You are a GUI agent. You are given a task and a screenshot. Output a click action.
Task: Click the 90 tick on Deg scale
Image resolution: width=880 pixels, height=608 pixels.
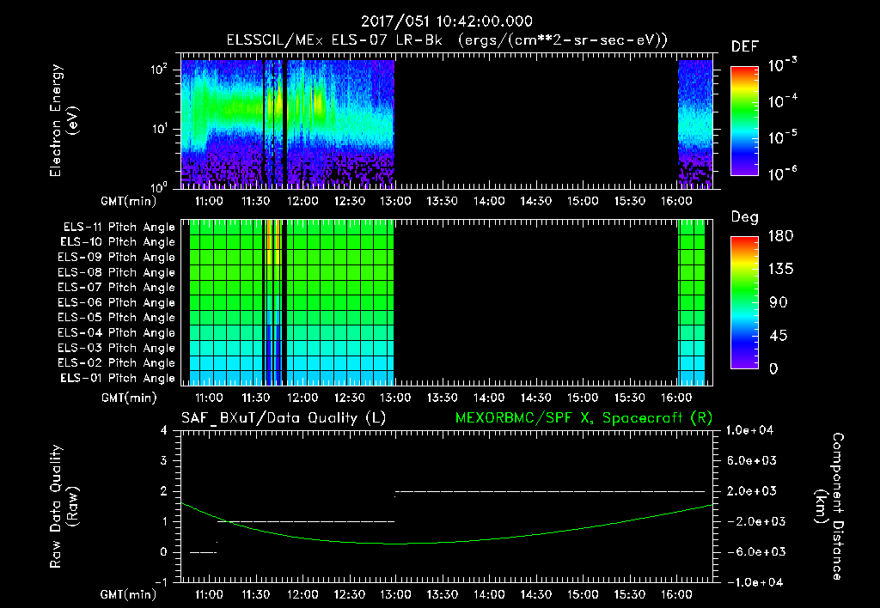778,302
